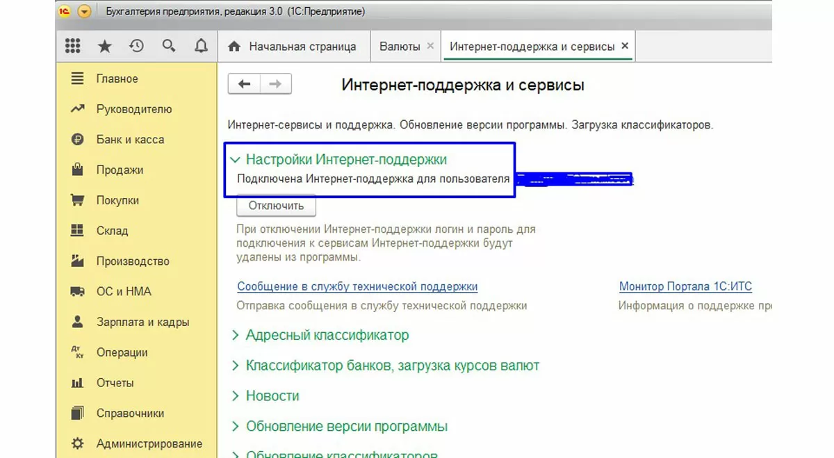Open Банк и касса section label

coord(130,140)
